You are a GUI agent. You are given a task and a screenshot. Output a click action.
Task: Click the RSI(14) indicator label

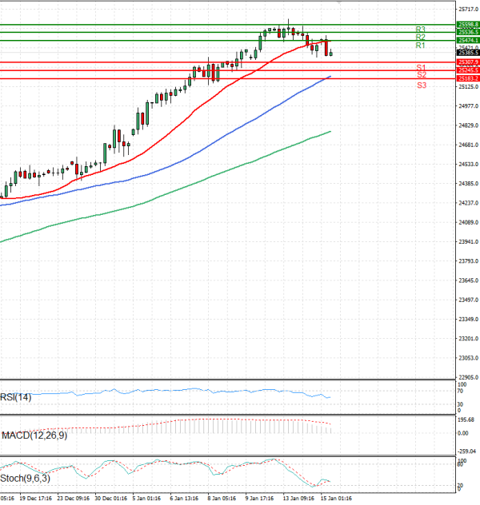point(16,398)
